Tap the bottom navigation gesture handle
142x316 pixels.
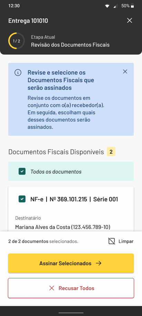coord(71,313)
